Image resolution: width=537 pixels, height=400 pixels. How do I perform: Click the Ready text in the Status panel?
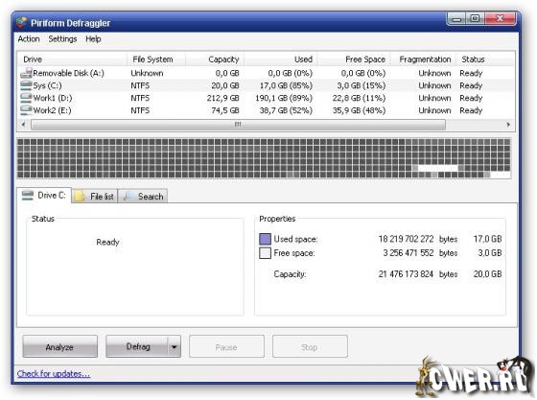click(x=107, y=242)
